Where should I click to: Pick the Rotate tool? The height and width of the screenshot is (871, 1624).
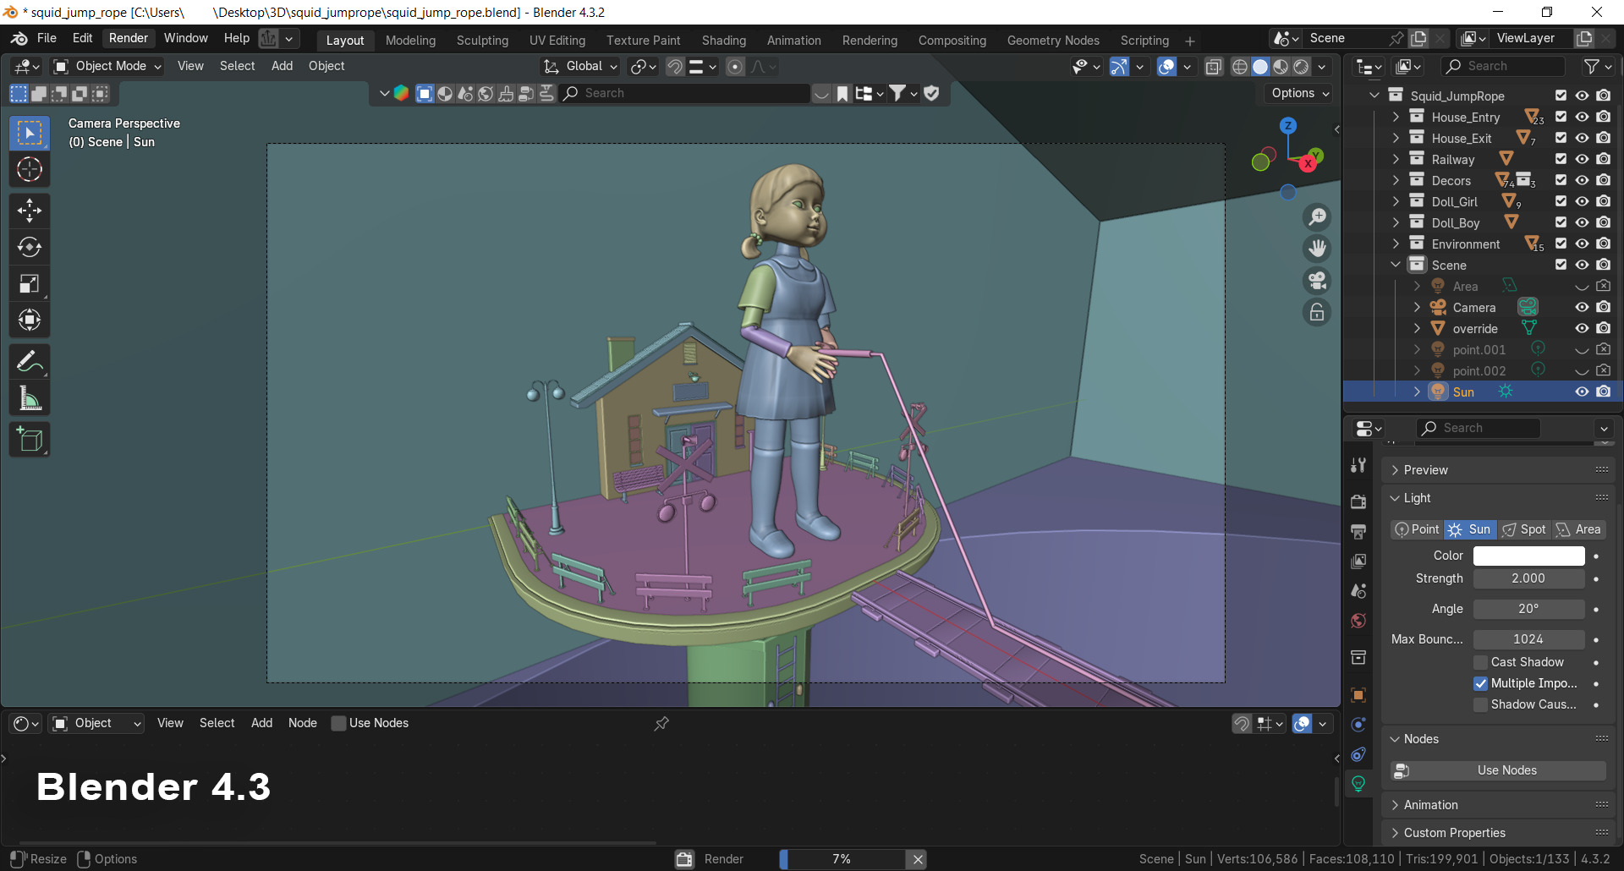tap(30, 247)
